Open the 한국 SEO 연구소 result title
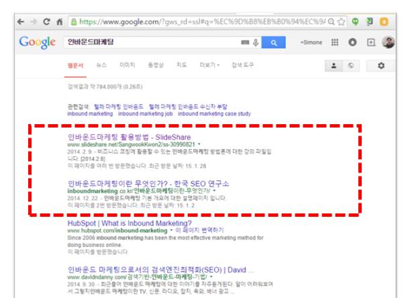 (148, 184)
